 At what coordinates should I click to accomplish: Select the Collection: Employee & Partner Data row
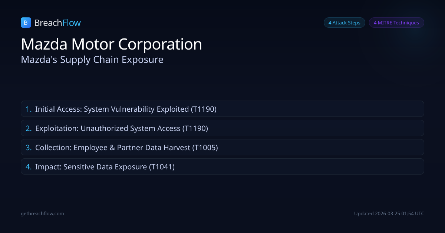pyautogui.click(x=222, y=147)
